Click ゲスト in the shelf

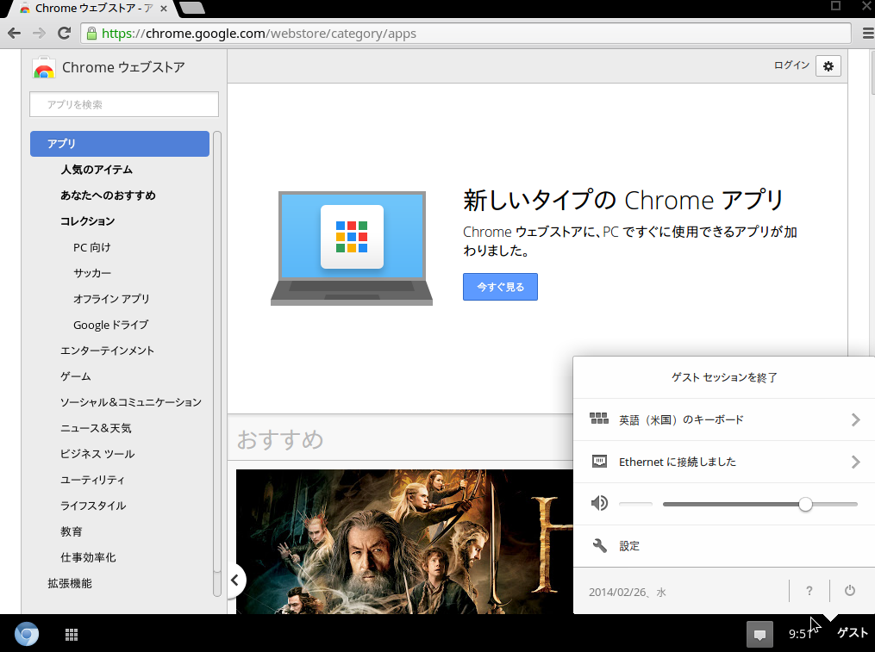coord(852,633)
